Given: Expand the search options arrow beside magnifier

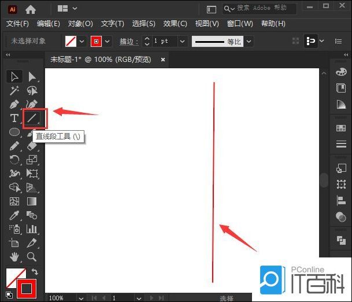Looking at the screenshot, I should [233, 9].
